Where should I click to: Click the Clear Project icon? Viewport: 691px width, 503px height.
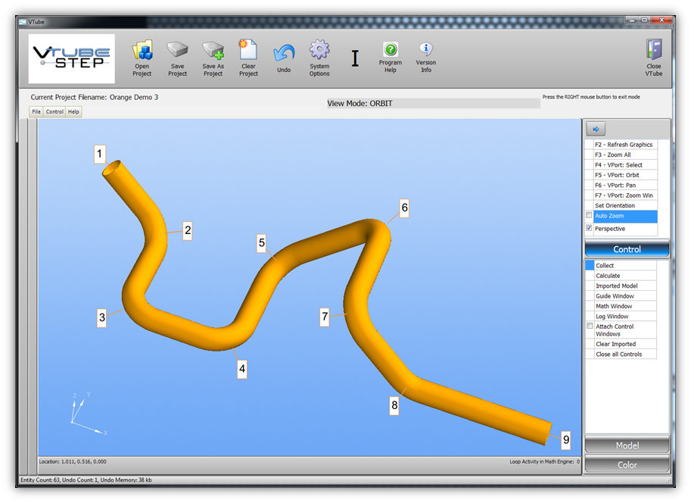[248, 52]
